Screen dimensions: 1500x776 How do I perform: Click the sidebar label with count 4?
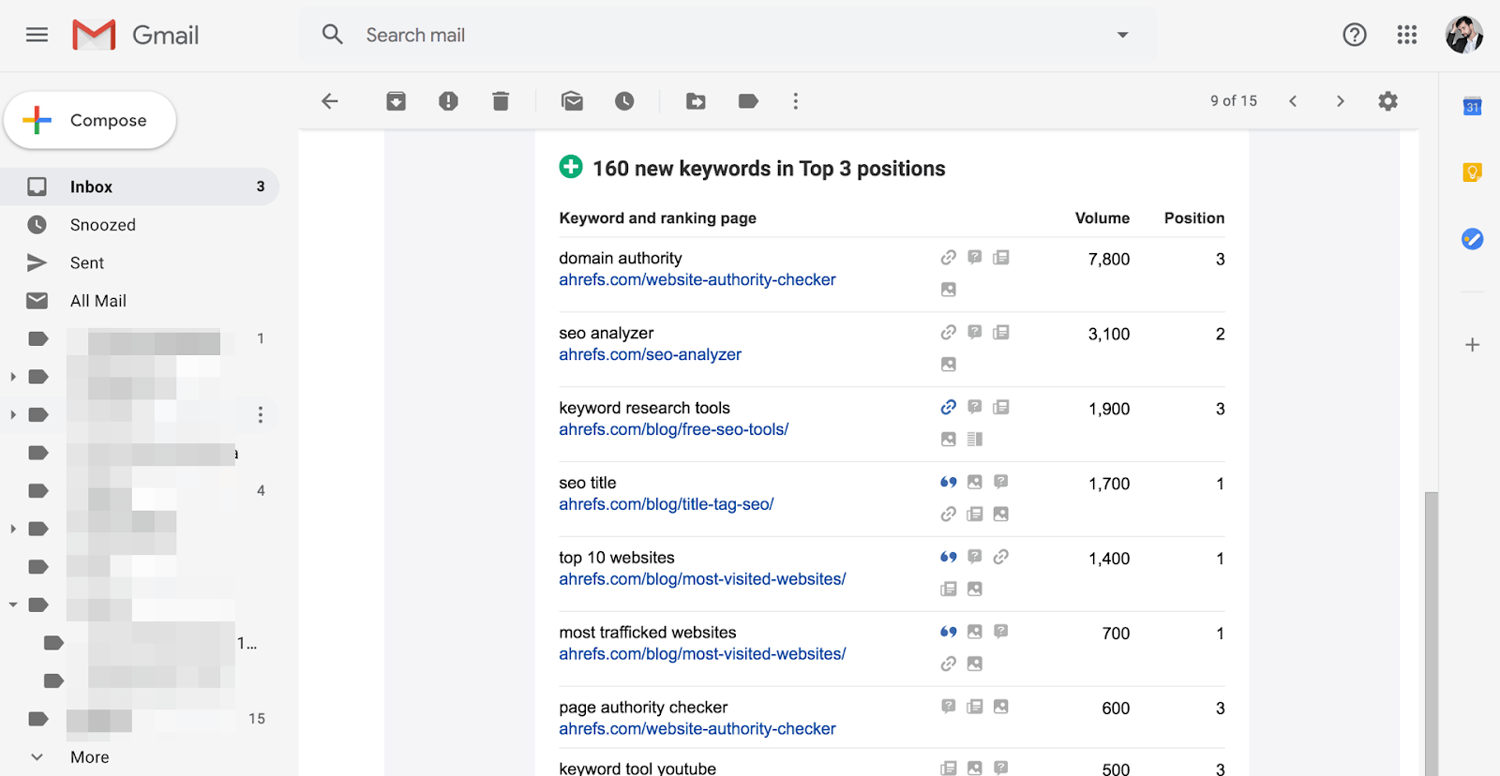point(140,490)
